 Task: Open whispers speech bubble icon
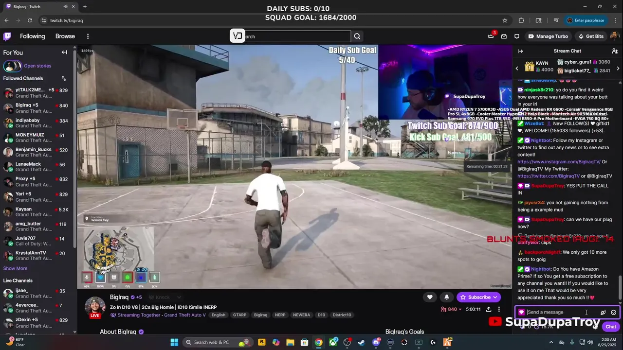point(517,36)
